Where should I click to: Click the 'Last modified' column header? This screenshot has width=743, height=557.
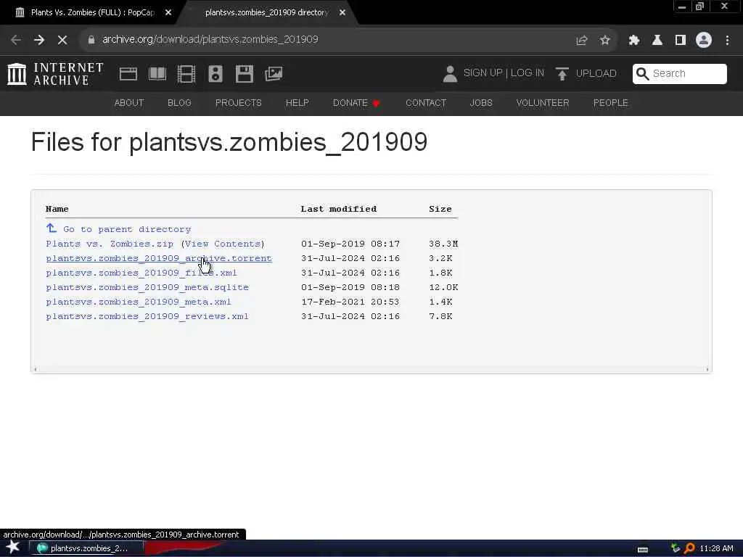338,209
